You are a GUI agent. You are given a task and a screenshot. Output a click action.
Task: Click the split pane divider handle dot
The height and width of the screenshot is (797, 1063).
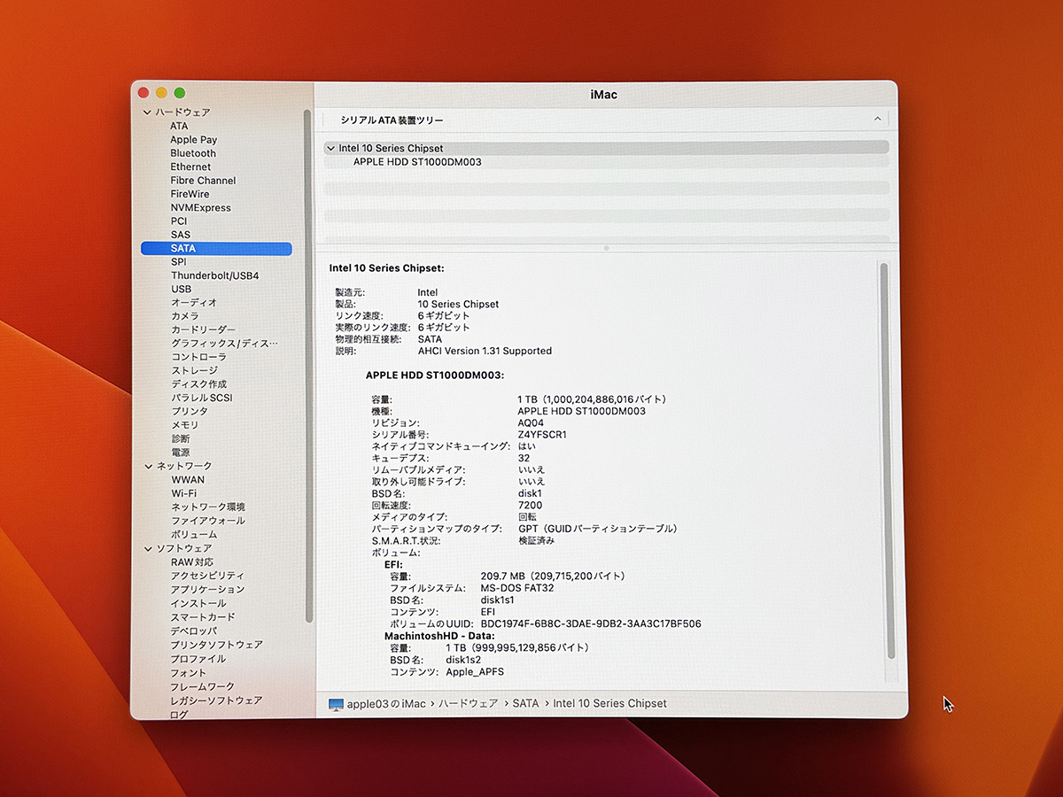point(606,248)
